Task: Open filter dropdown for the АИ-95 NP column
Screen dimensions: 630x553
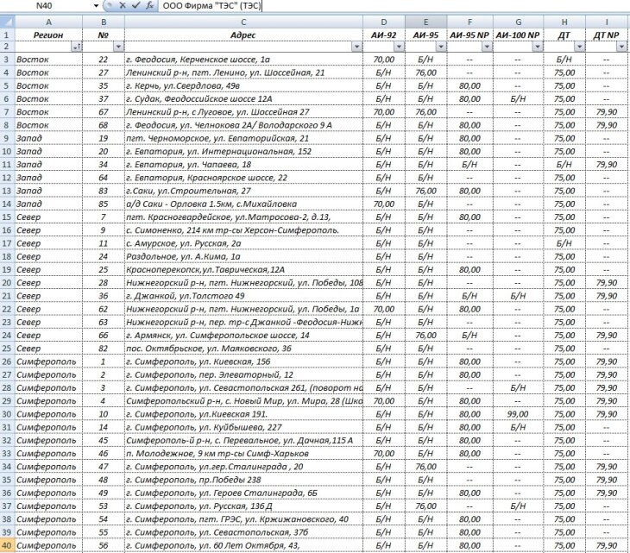Action: pyautogui.click(x=486, y=47)
